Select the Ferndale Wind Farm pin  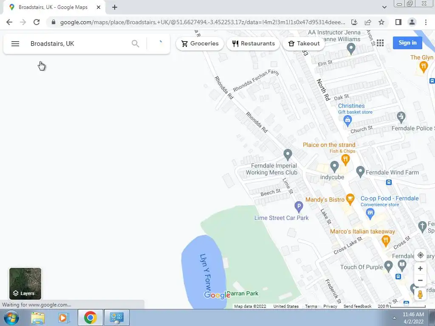pyautogui.click(x=360, y=172)
